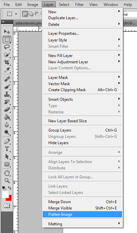Select the Clone Stamp tool
Screen dimensions: 137x233
(7, 94)
